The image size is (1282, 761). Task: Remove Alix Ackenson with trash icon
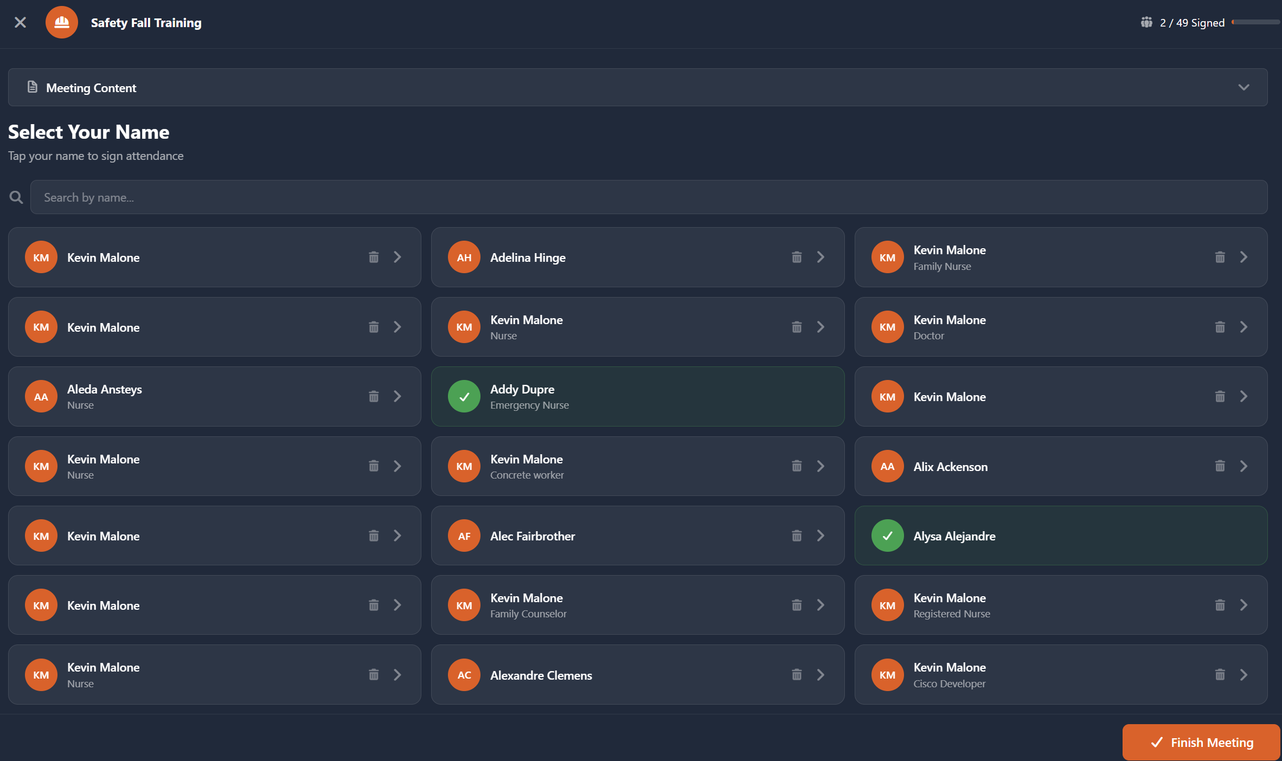1220,466
